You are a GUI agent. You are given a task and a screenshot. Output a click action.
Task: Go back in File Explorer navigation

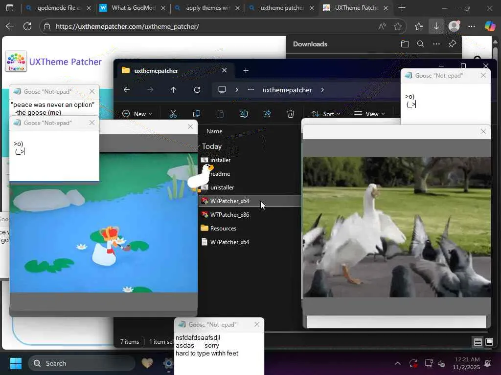pos(127,90)
